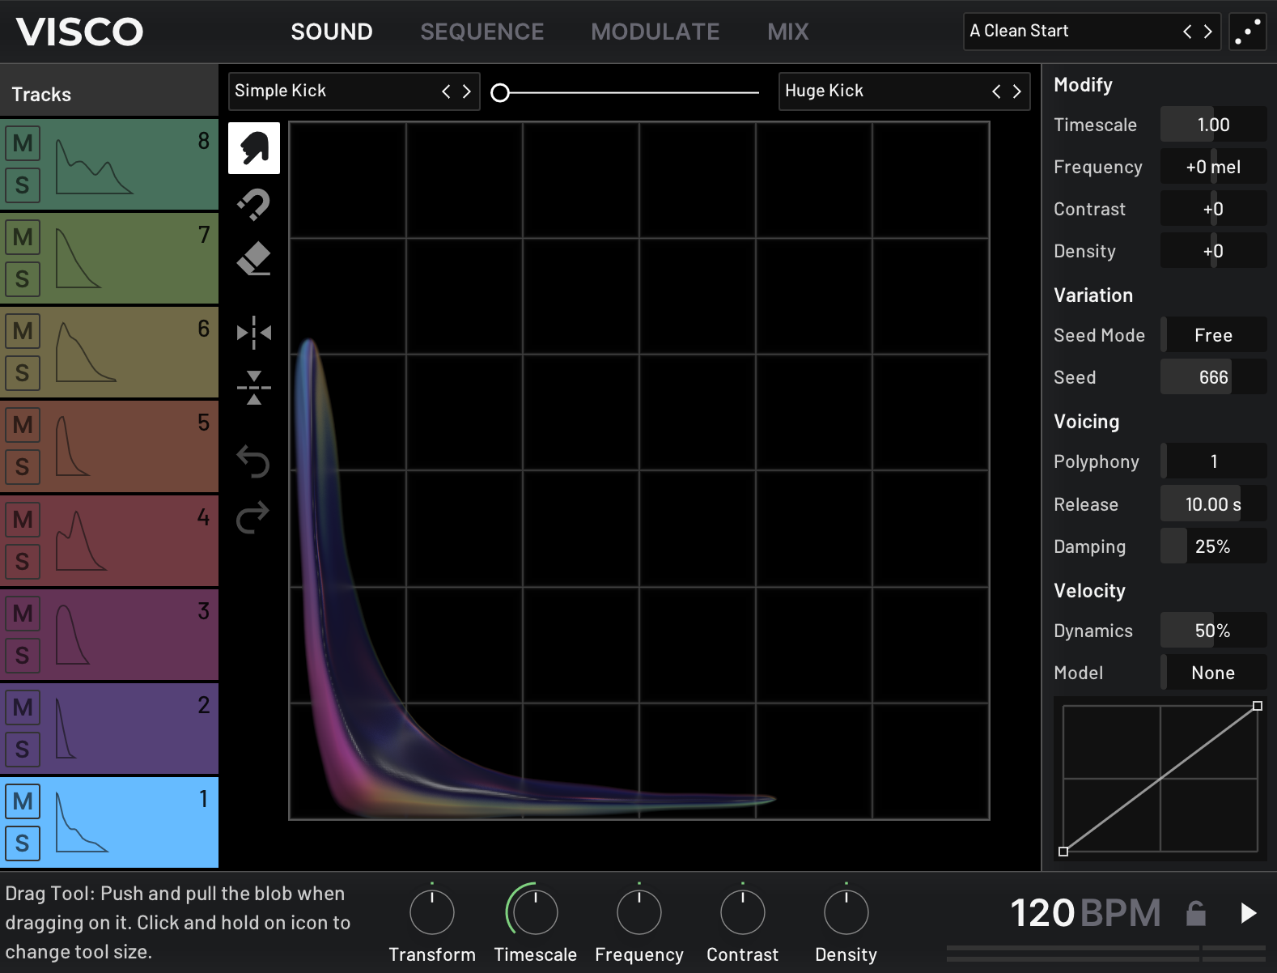
Task: Mute track 1
Action: coord(23,801)
